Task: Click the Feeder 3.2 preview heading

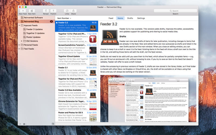Action: click(x=109, y=24)
